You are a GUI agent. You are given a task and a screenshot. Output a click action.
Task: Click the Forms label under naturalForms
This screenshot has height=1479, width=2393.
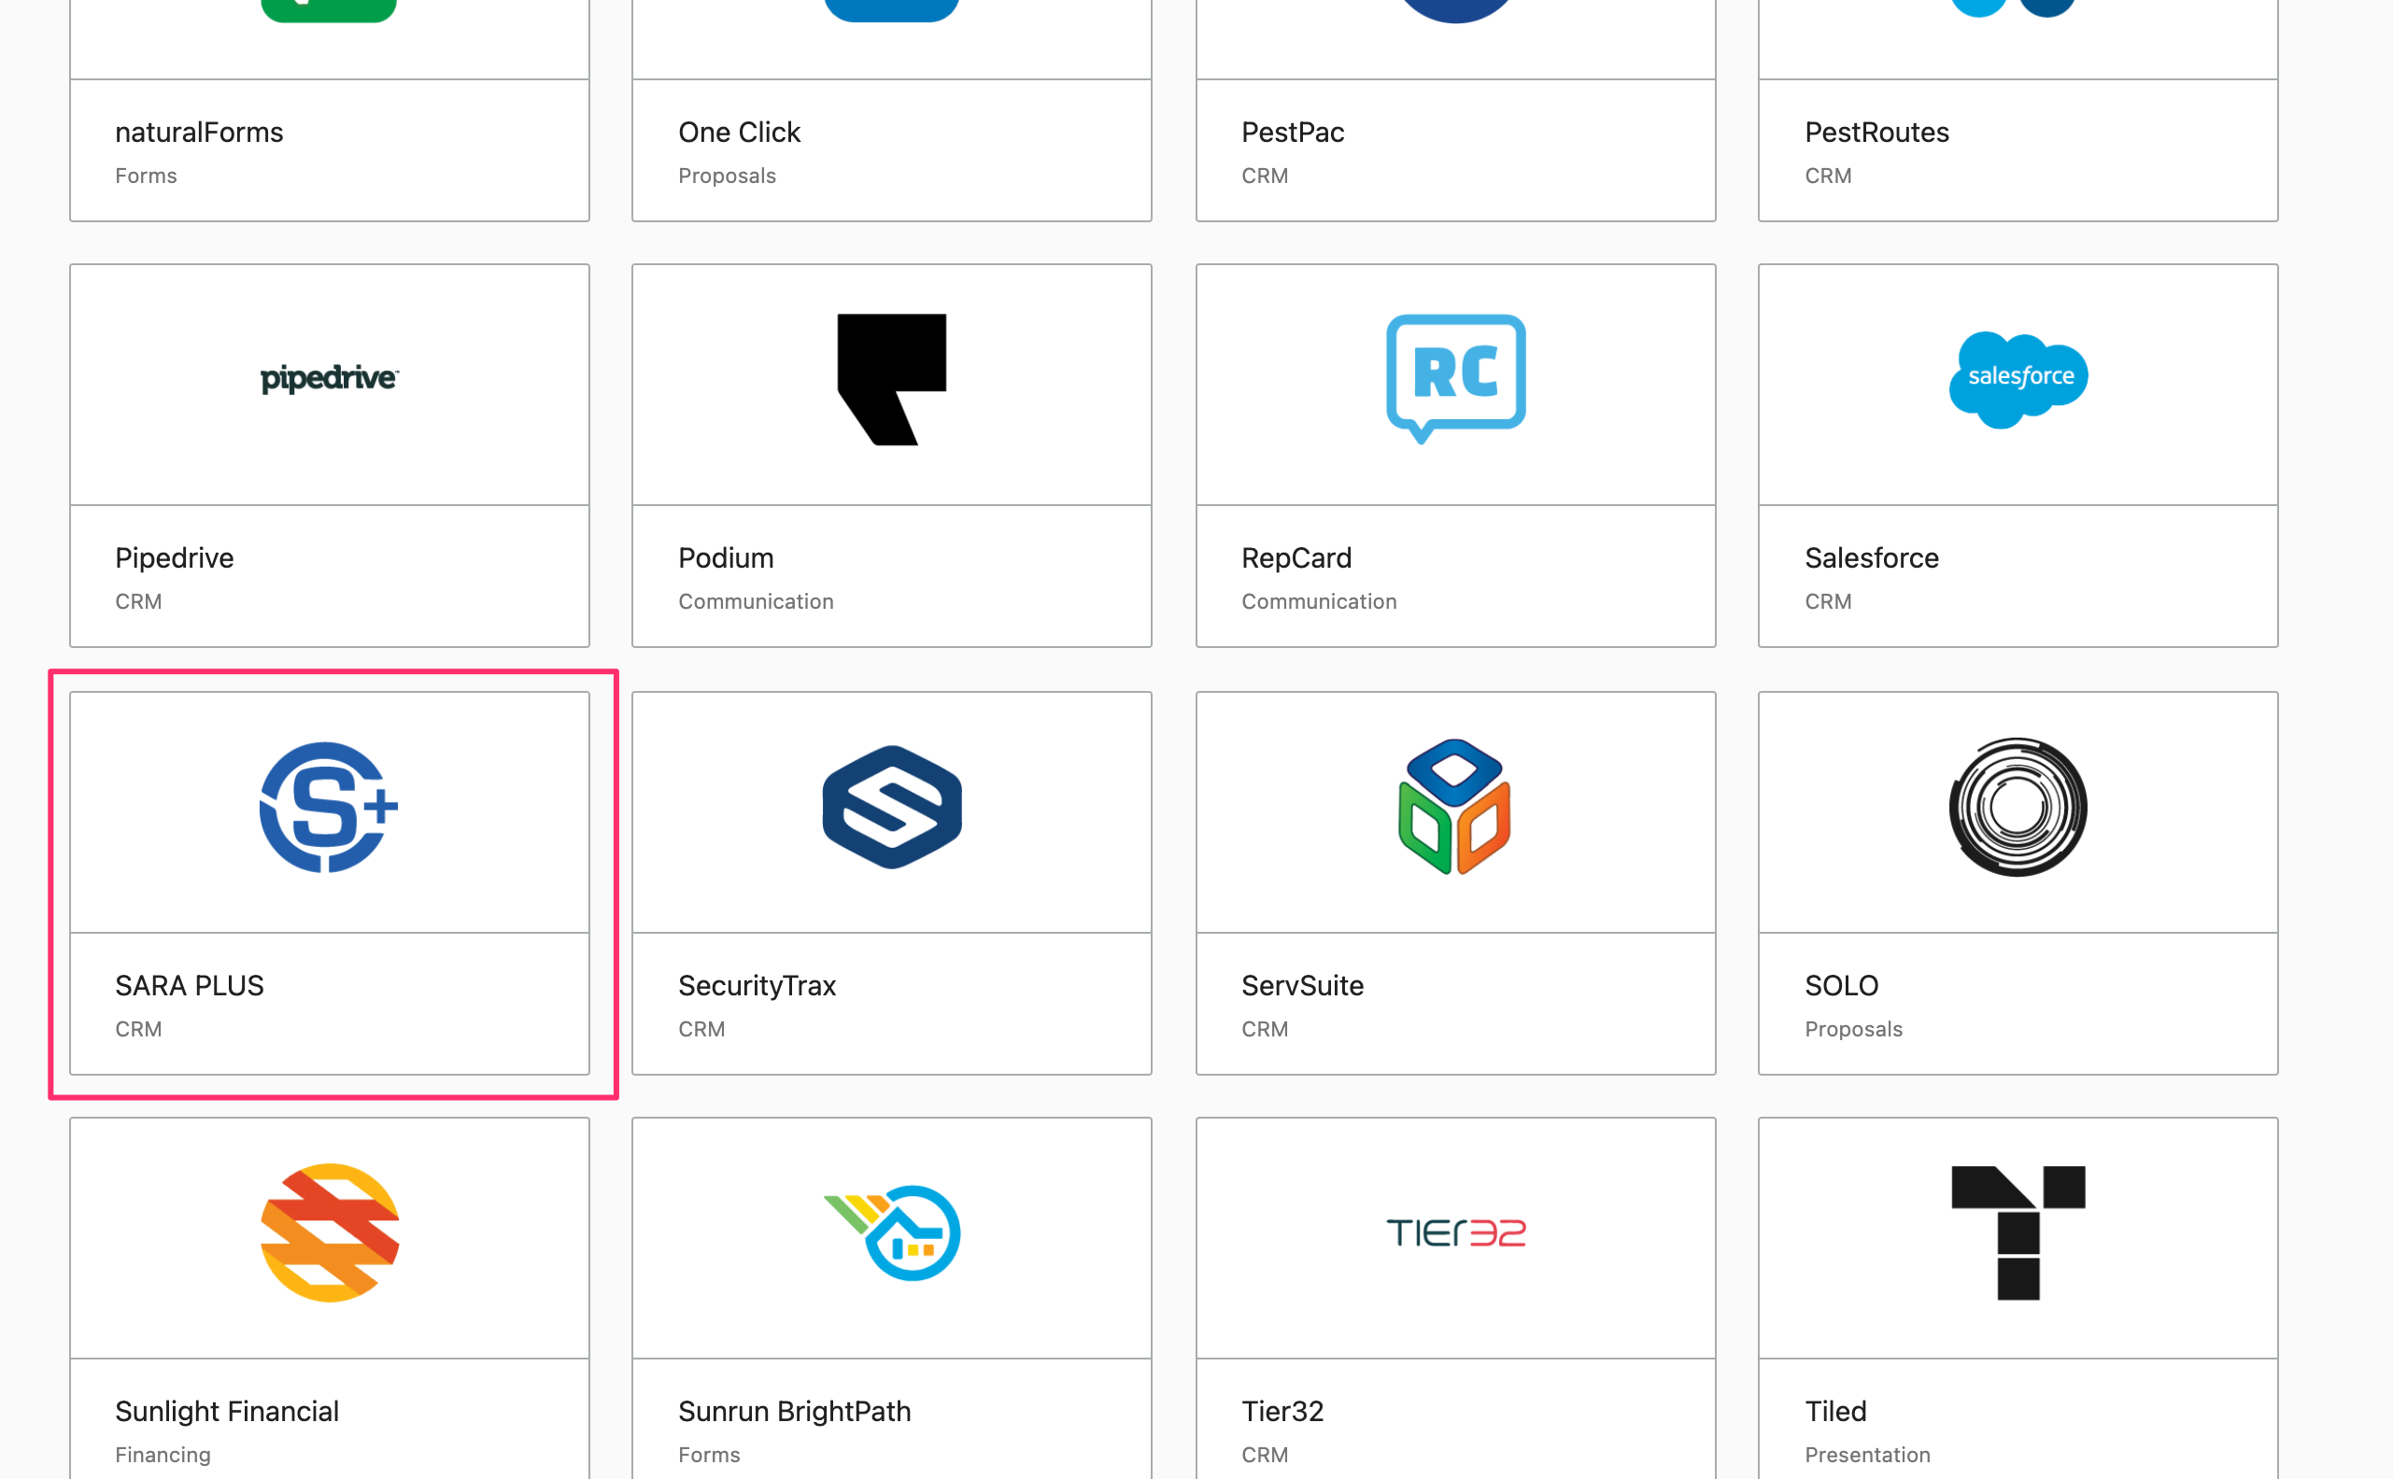click(146, 176)
